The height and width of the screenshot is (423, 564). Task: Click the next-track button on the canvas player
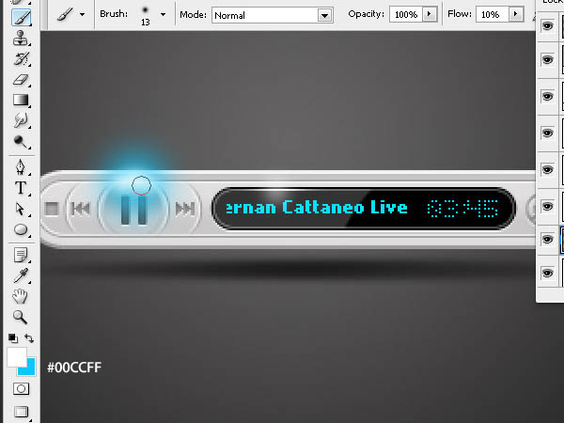[185, 209]
